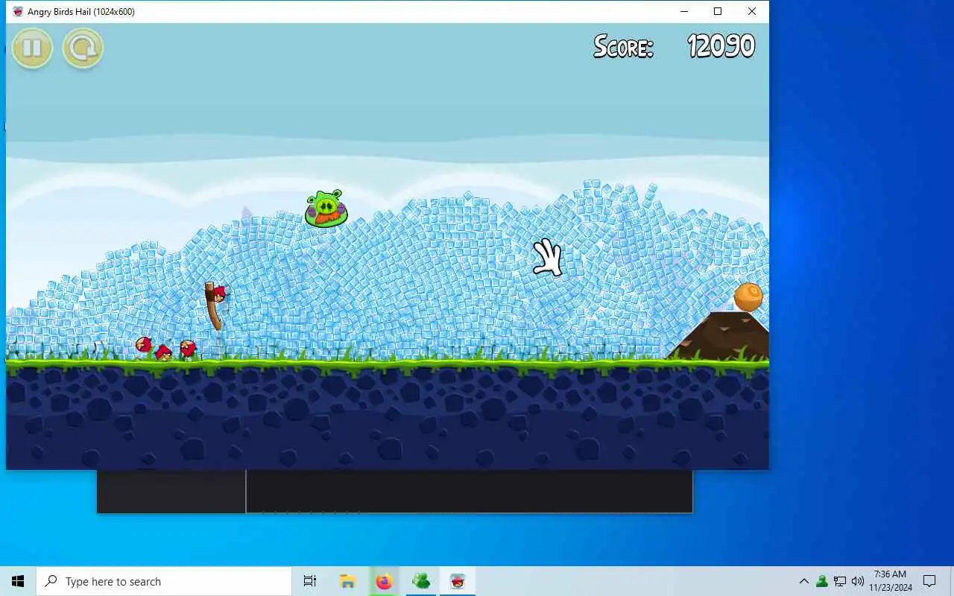Open Task View from the taskbar
This screenshot has width=954, height=596.
[x=310, y=581]
